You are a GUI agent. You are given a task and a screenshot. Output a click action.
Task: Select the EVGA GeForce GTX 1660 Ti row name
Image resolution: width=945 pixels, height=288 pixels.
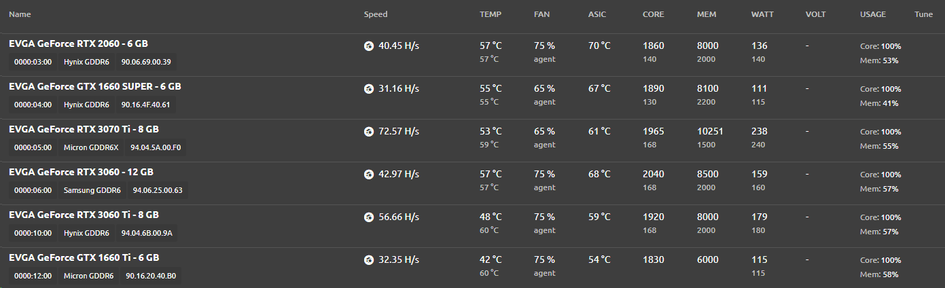(x=84, y=257)
